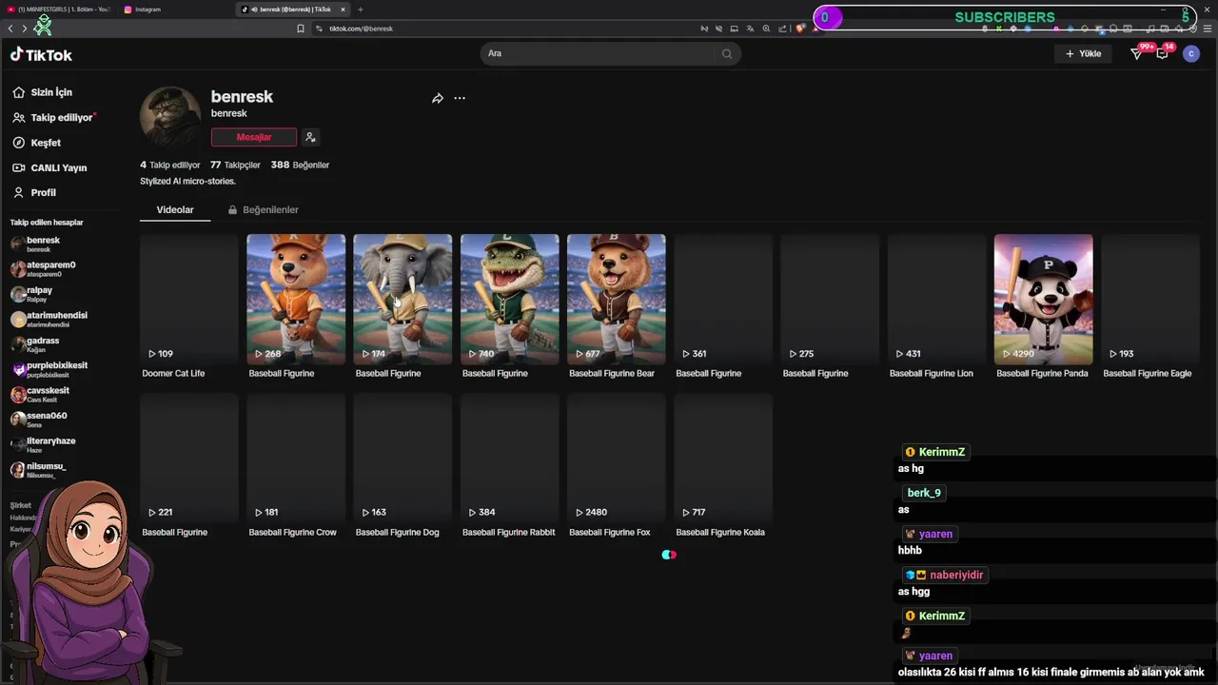Click the Mesajlar button
This screenshot has width=1218, height=685.
[254, 137]
